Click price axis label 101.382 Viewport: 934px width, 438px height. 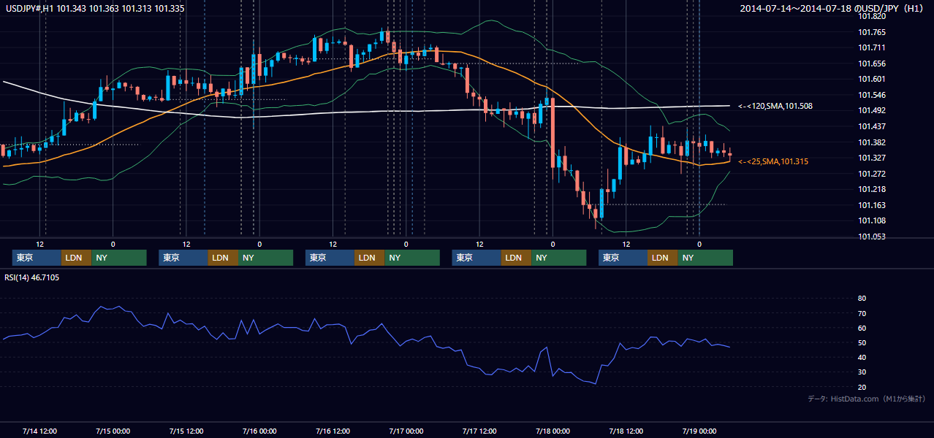pyautogui.click(x=872, y=142)
